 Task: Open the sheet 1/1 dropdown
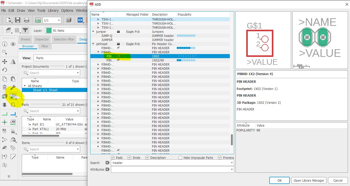point(59,20)
